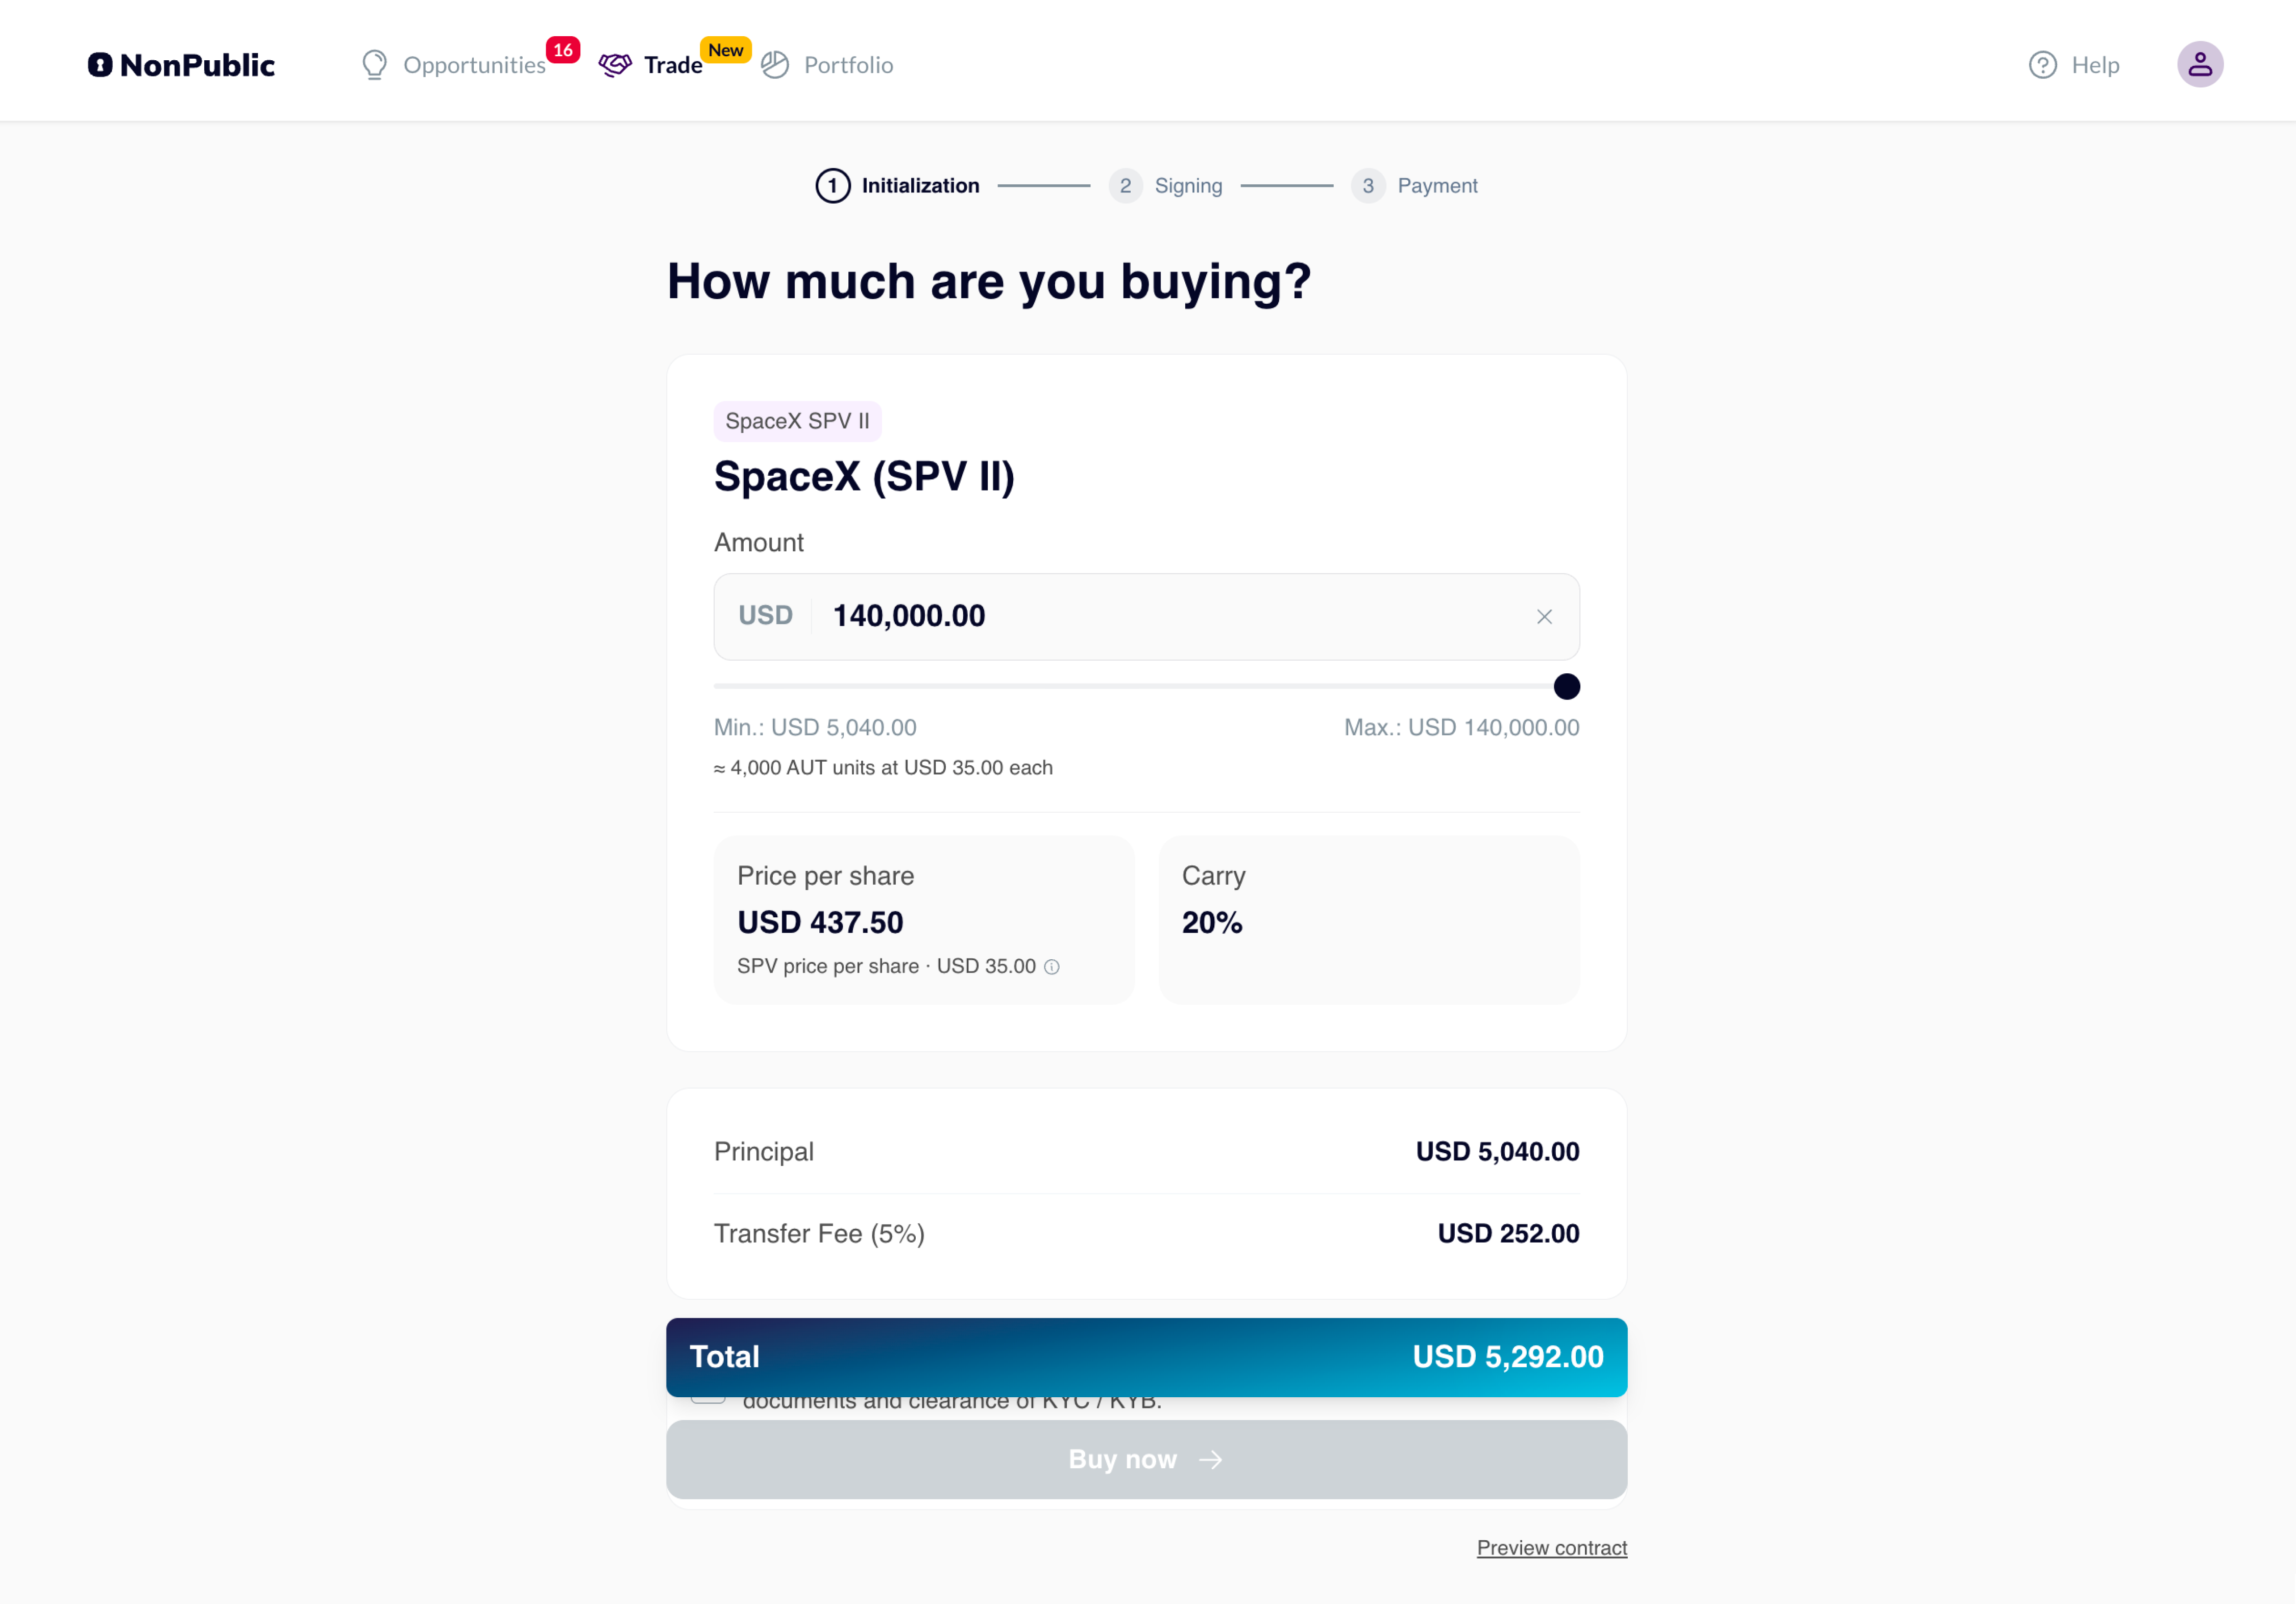Clear the amount field with X
2296x1604 pixels.
1544,617
